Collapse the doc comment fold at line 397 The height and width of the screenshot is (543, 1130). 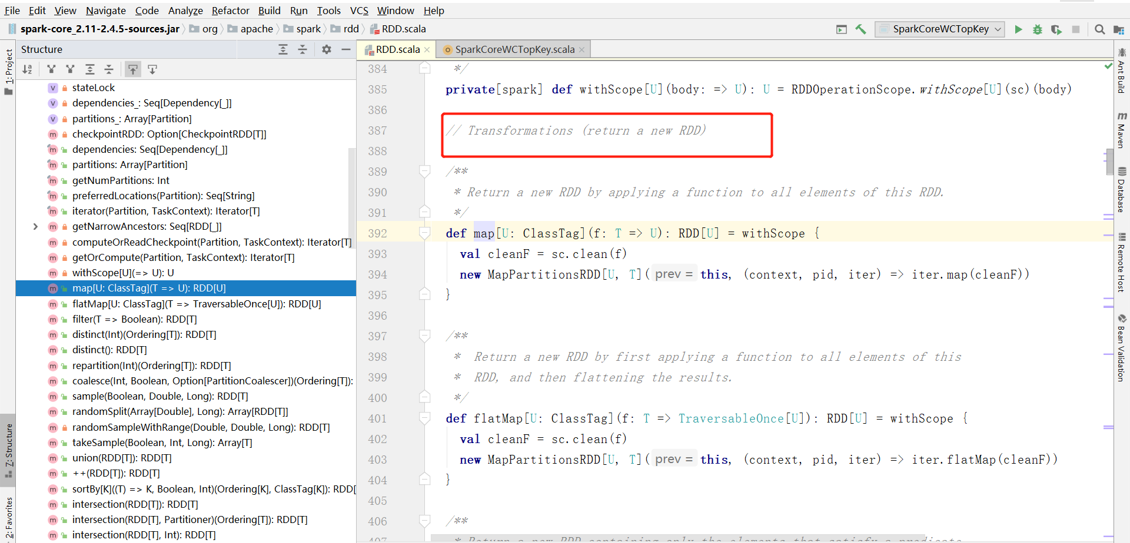pyautogui.click(x=424, y=336)
